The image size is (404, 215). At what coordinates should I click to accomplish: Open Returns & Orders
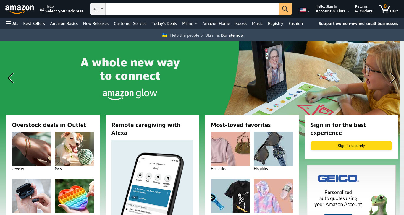[364, 9]
